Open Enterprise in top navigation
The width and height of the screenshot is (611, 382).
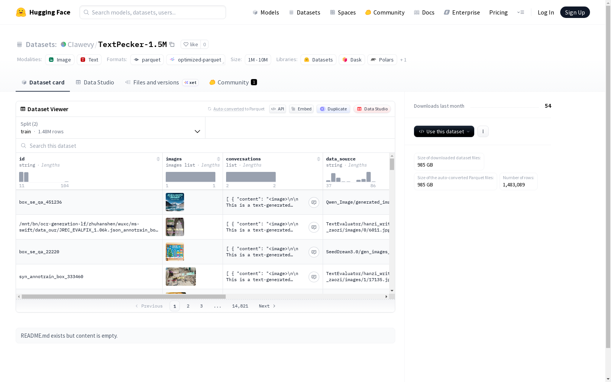pyautogui.click(x=462, y=12)
